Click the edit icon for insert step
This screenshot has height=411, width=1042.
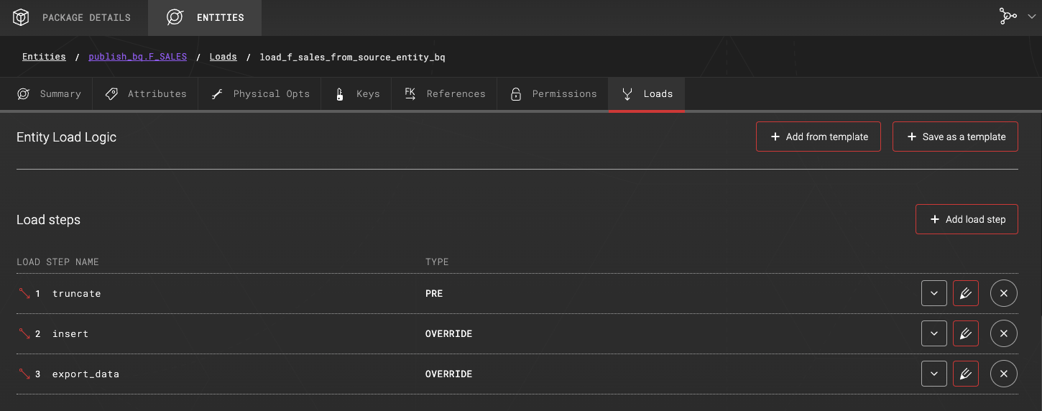tap(965, 334)
